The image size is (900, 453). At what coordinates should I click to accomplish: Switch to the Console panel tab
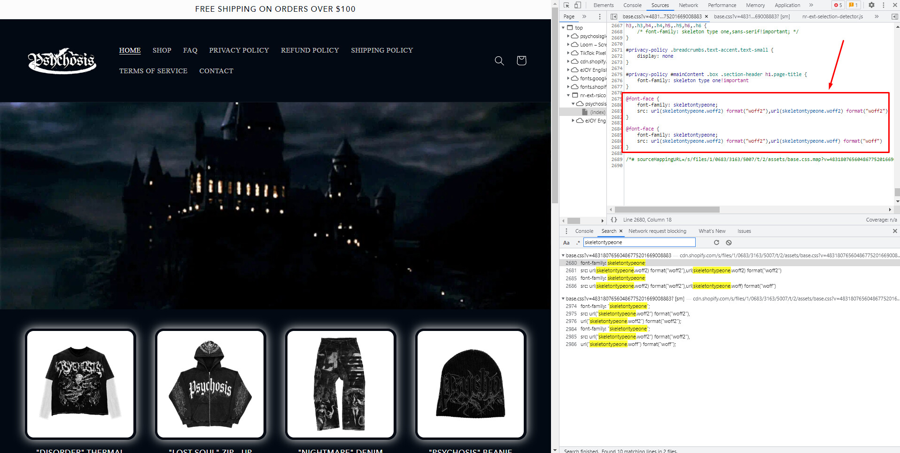(x=632, y=5)
